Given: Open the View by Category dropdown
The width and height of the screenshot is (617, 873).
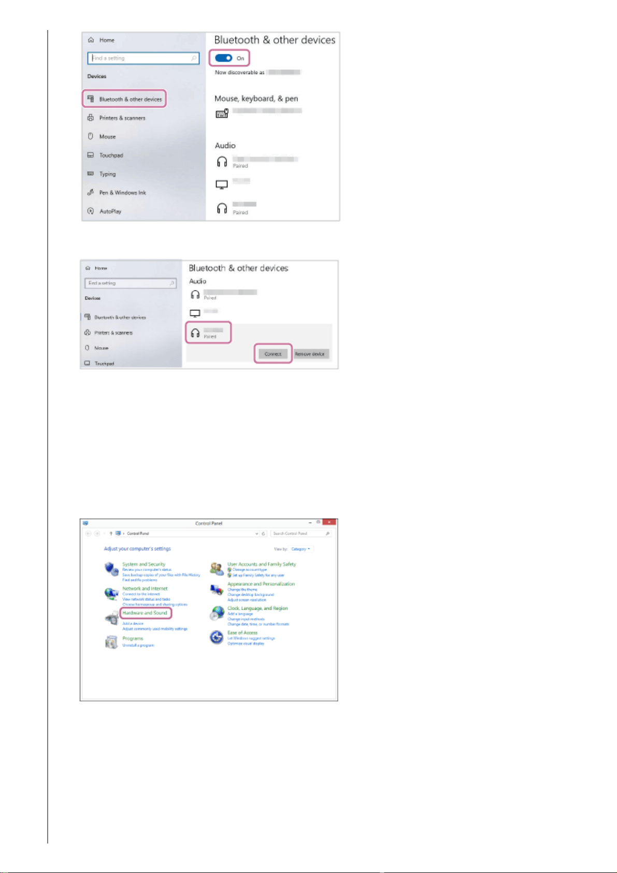Looking at the screenshot, I should click(301, 549).
